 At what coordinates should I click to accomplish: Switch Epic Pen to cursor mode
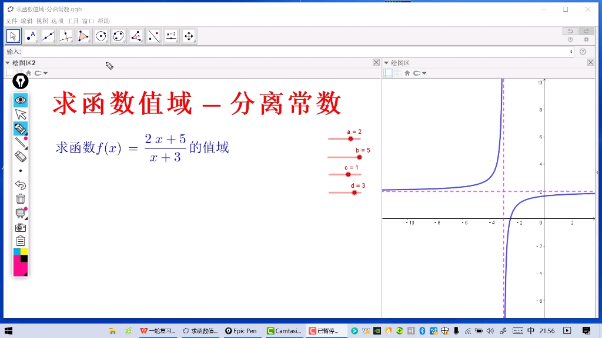21,114
